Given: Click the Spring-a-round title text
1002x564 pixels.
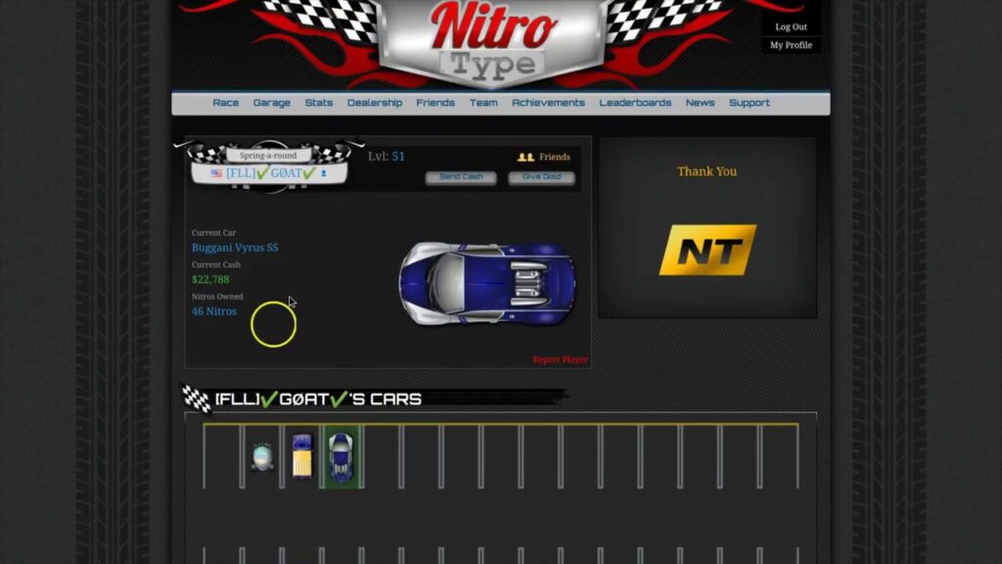Looking at the screenshot, I should tap(268, 156).
